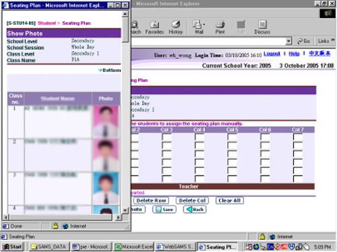Screen dimensions: 337x252
Task: Switch to WebSAMS taskbar item
Action: tap(175, 247)
